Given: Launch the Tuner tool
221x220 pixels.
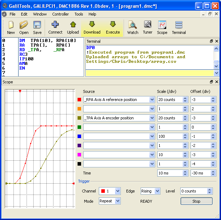Looking at the screenshot, I should (x=148, y=28).
